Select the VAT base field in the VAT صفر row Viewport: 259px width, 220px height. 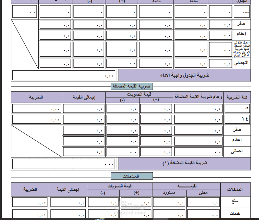198,131
